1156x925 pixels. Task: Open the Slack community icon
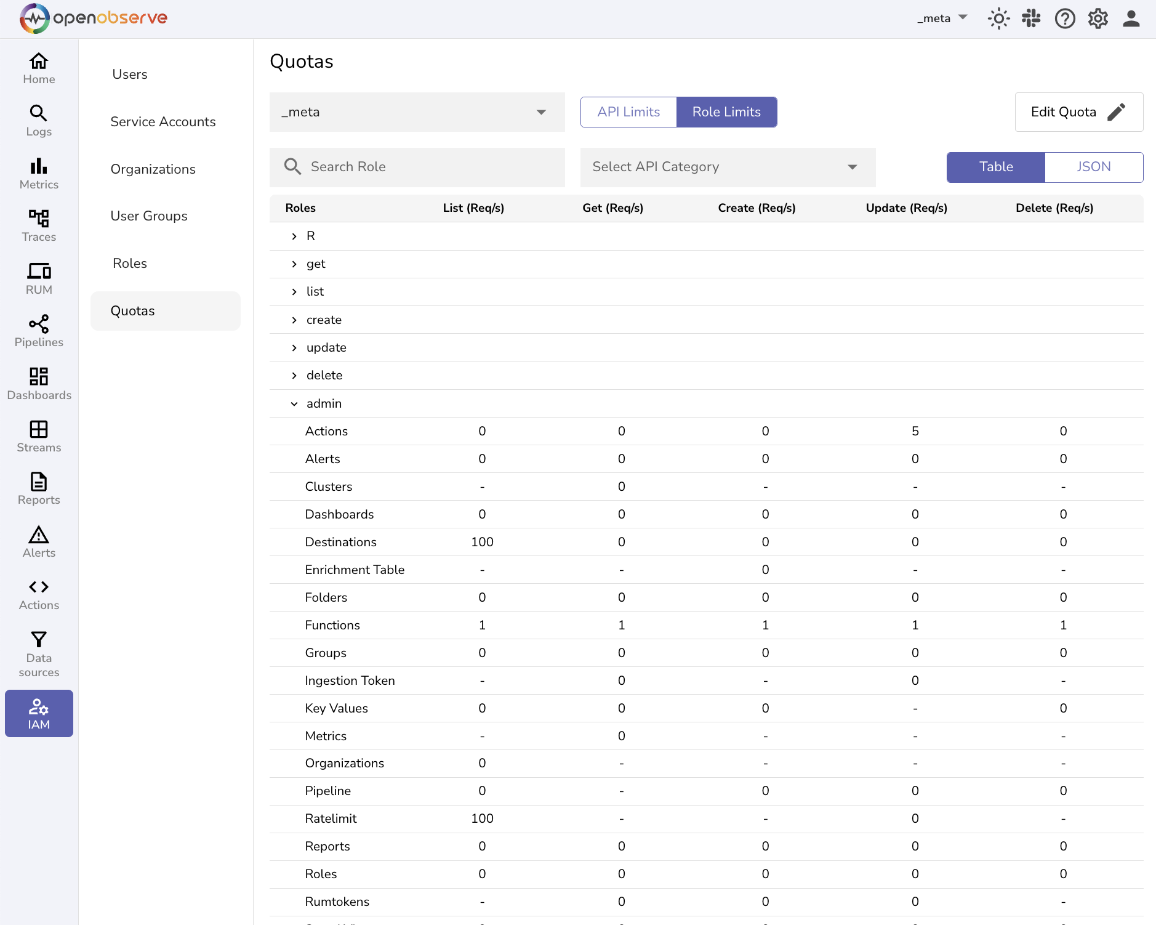[1031, 18]
